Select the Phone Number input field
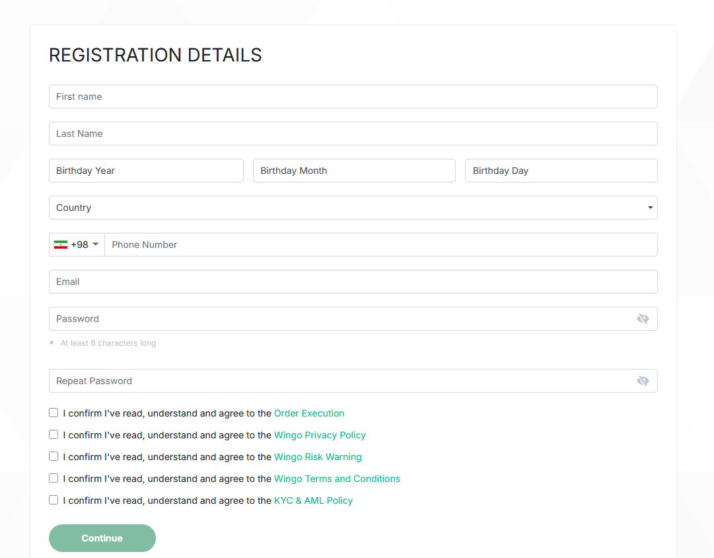The height and width of the screenshot is (558, 714). 380,245
